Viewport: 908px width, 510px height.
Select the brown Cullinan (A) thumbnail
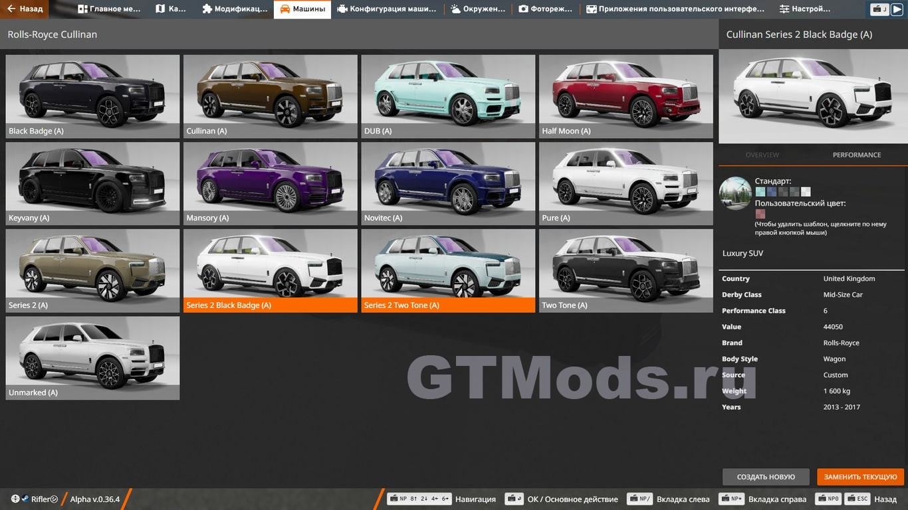click(x=271, y=96)
